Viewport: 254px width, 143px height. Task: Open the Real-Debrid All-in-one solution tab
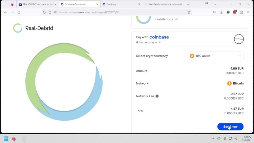(162, 4)
